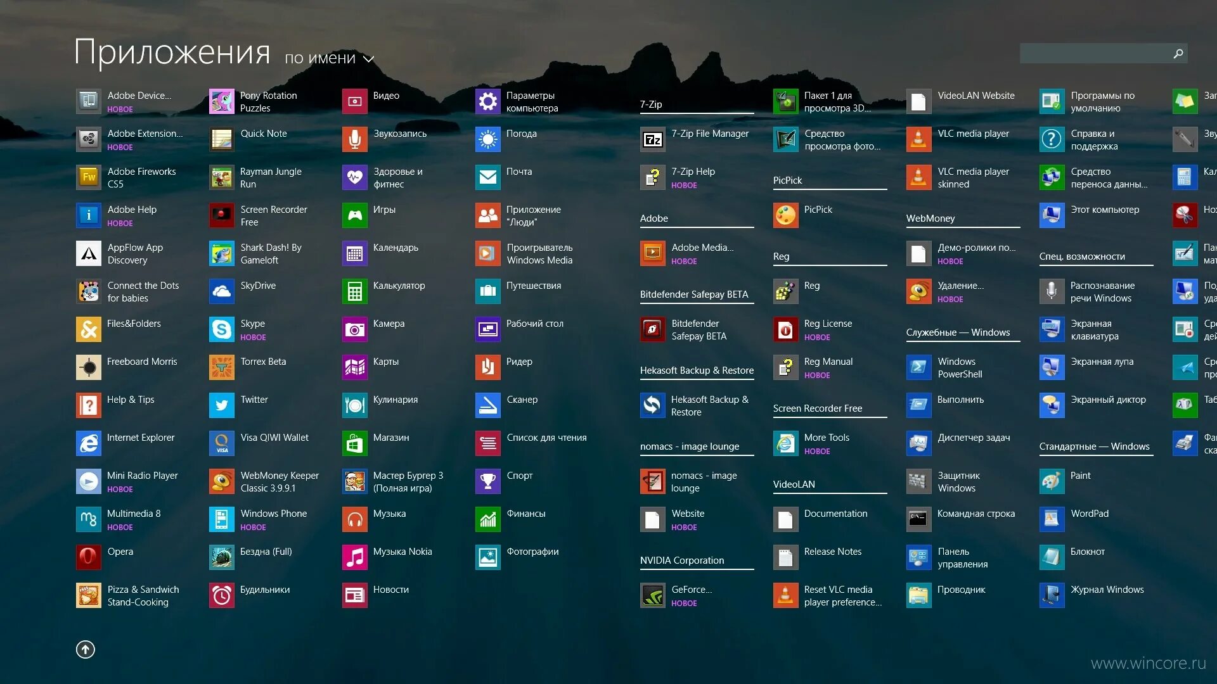Image resolution: width=1217 pixels, height=684 pixels.
Task: Launch 7-Zip File Manager icon
Action: [x=653, y=139]
